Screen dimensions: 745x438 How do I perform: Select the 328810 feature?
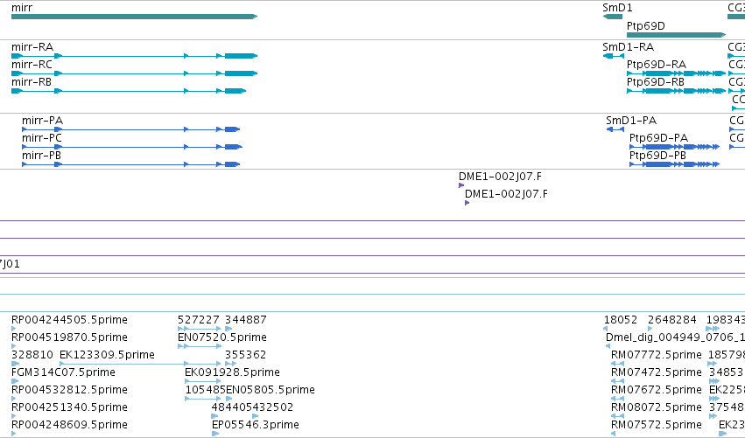15,364
